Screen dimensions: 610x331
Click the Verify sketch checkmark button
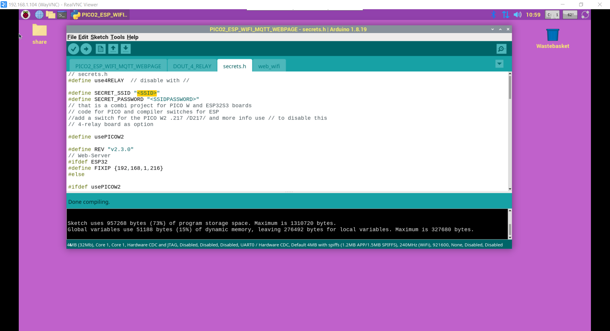pos(73,49)
